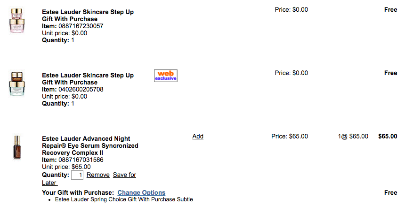Select the first Skincare Step Up Gift title
The height and width of the screenshot is (206, 405).
click(88, 15)
